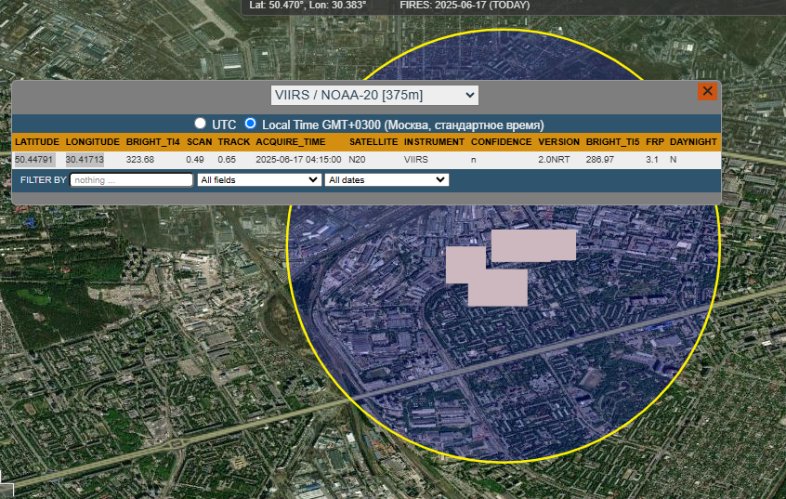Click the left fire detection pixel
The height and width of the screenshot is (499, 786).
pyautogui.click(x=465, y=265)
